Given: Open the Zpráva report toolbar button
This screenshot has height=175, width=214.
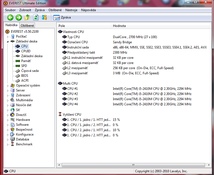Looking at the screenshot, I should [x=62, y=17].
